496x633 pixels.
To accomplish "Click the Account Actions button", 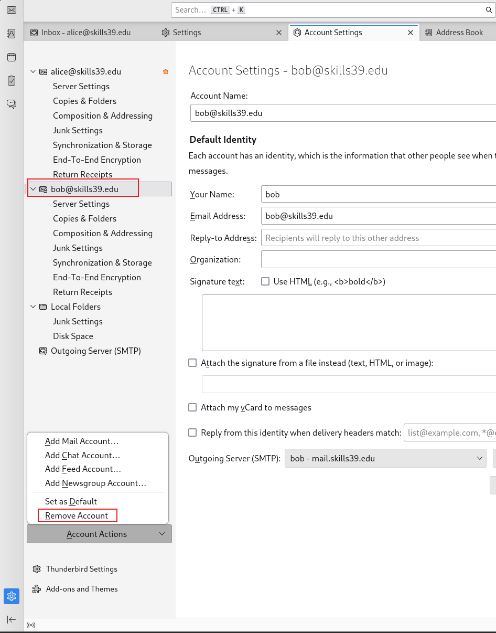I will (99, 534).
